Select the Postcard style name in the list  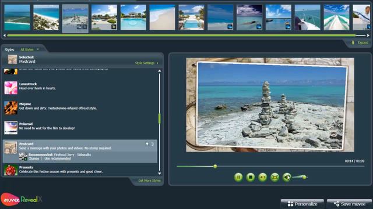(26, 144)
